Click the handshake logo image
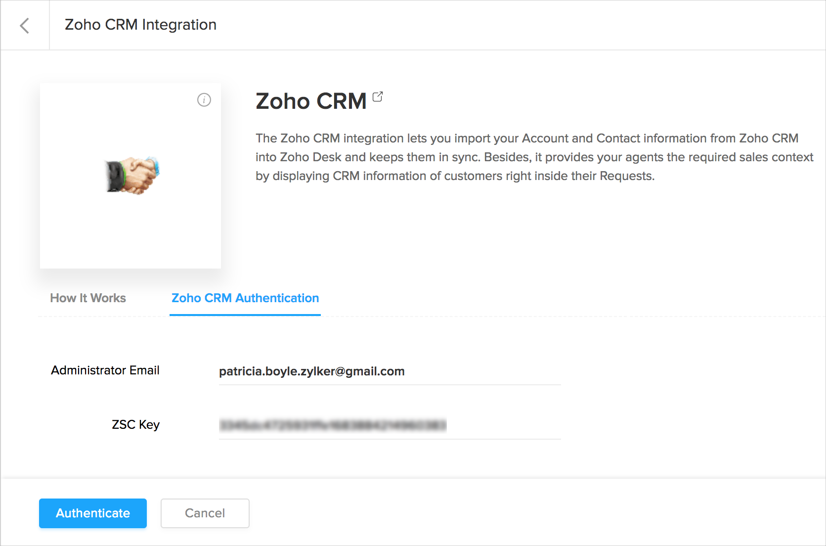The height and width of the screenshot is (546, 826). tap(133, 175)
